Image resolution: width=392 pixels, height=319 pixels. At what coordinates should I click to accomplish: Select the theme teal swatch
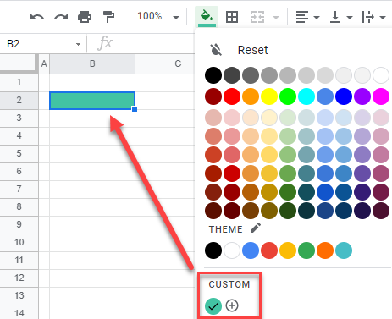point(344,250)
